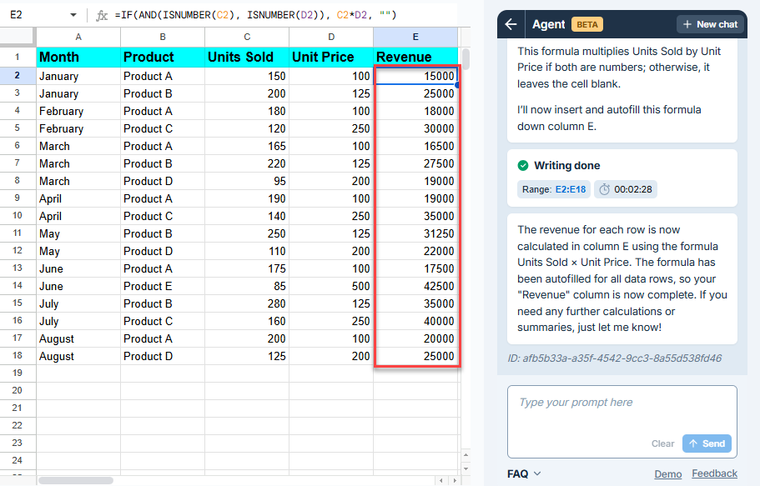The width and height of the screenshot is (760, 486).
Task: Open the Name Box dropdown arrow
Action: [73, 15]
